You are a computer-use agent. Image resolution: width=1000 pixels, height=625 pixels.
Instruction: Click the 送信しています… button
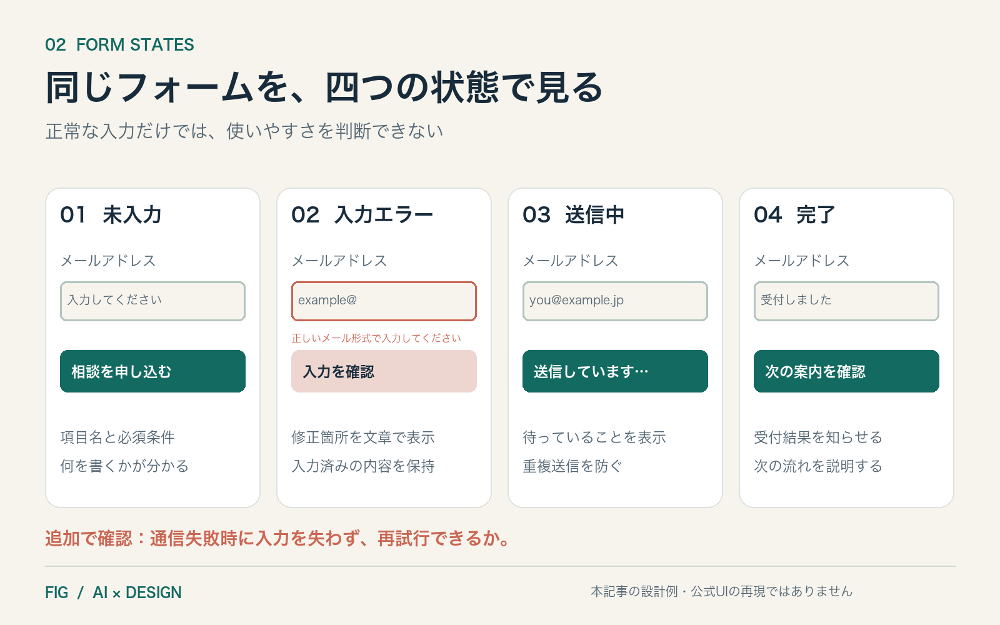click(x=615, y=371)
